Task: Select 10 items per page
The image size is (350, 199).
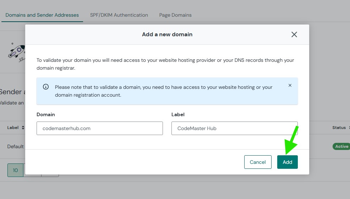Action: coord(15,170)
